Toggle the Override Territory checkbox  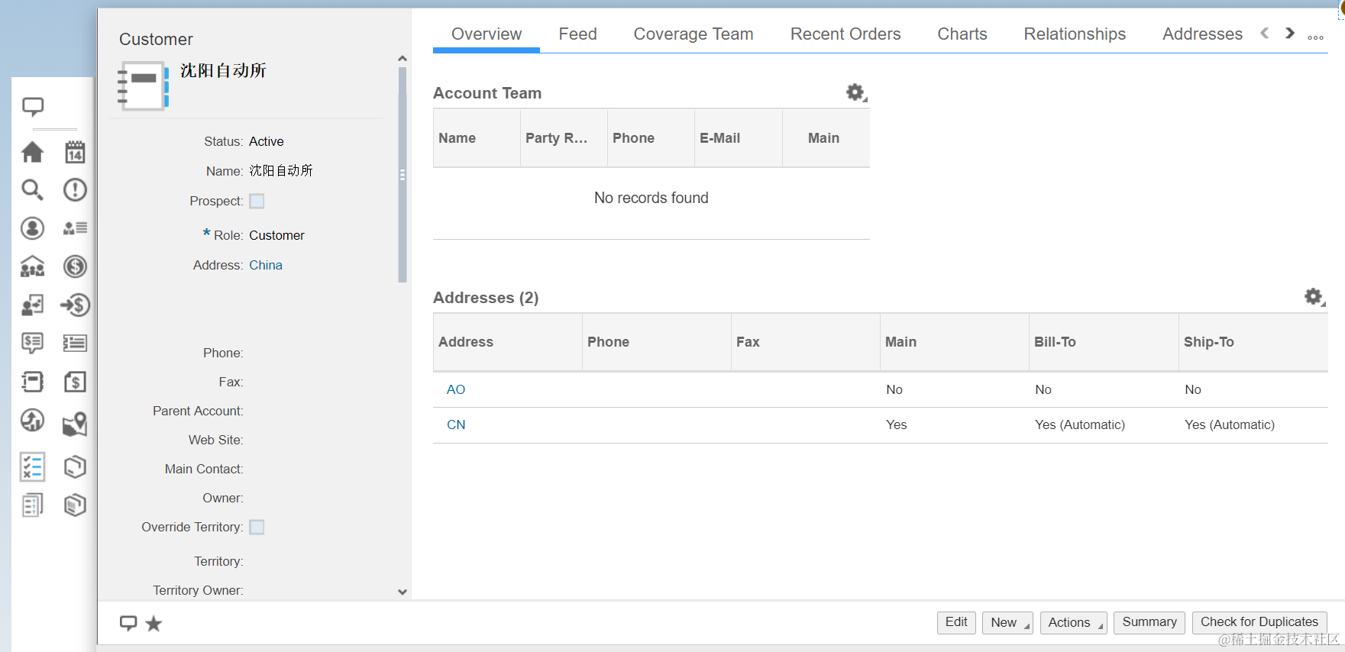(257, 528)
